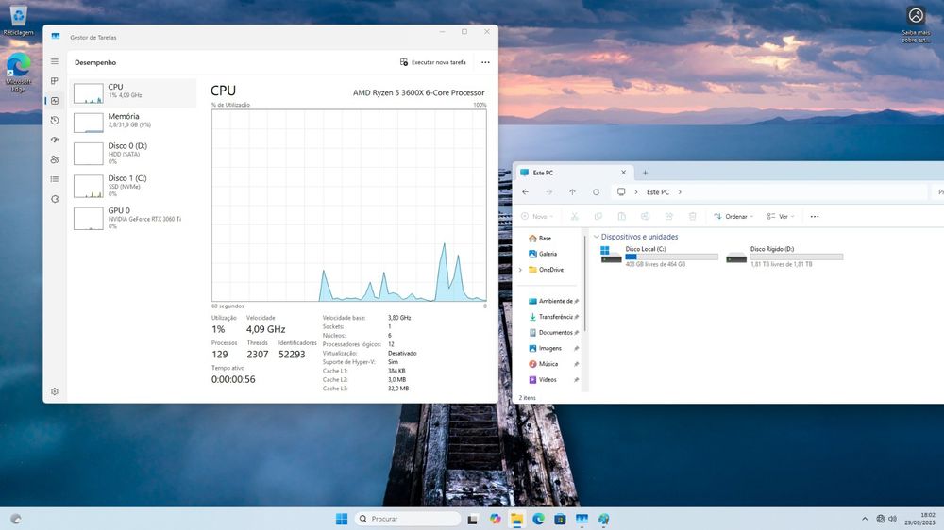Open the Reciclagem desktop icon
The height and width of the screenshot is (530, 944).
point(19,21)
